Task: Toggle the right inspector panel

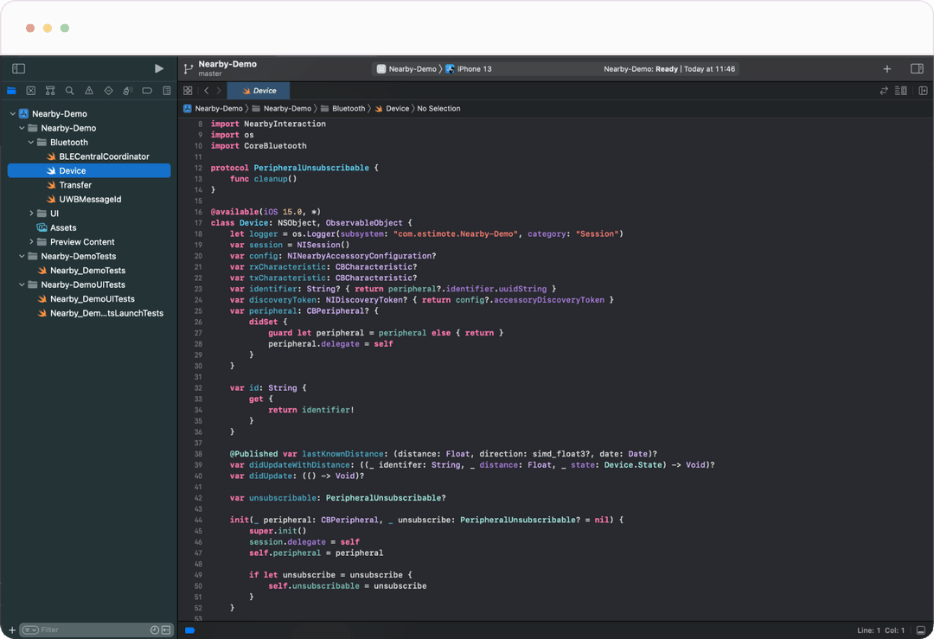Action: (917, 69)
